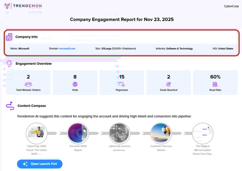Click the CyberCorp account name
The width and height of the screenshot is (242, 171).
tap(231, 6)
